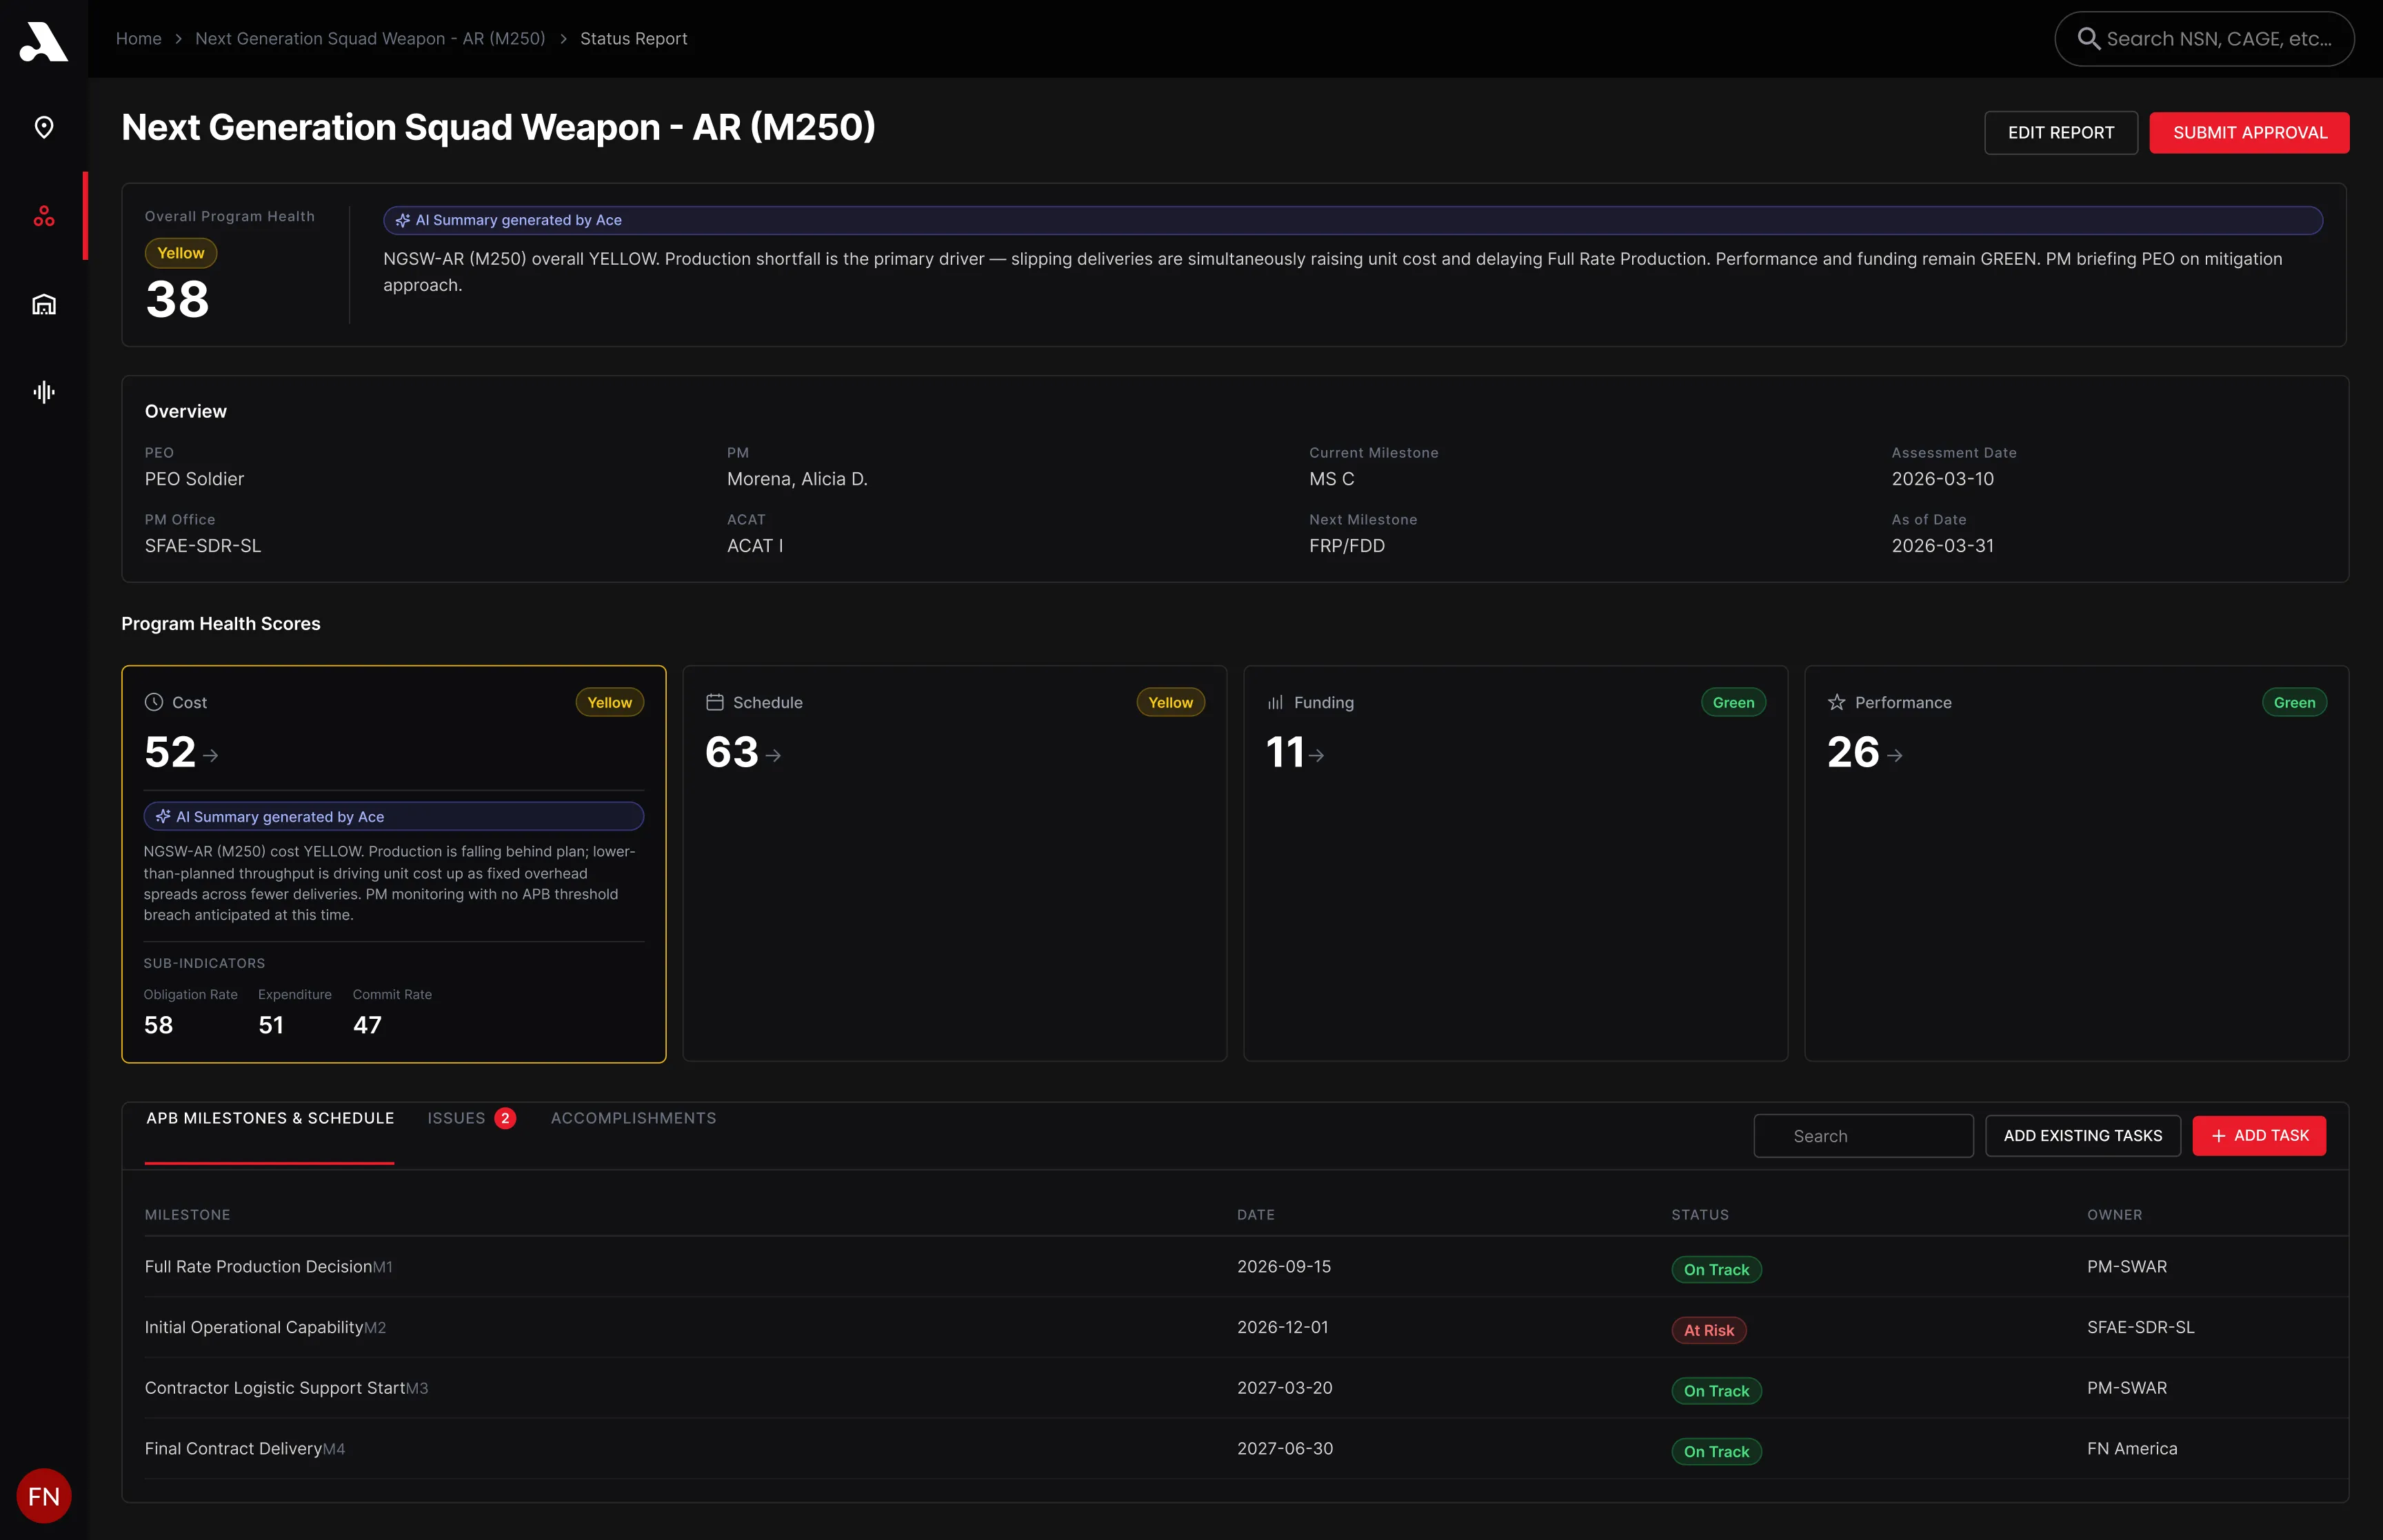Image resolution: width=2383 pixels, height=1540 pixels.
Task: Click the Performance card Green badge
Action: [2295, 702]
